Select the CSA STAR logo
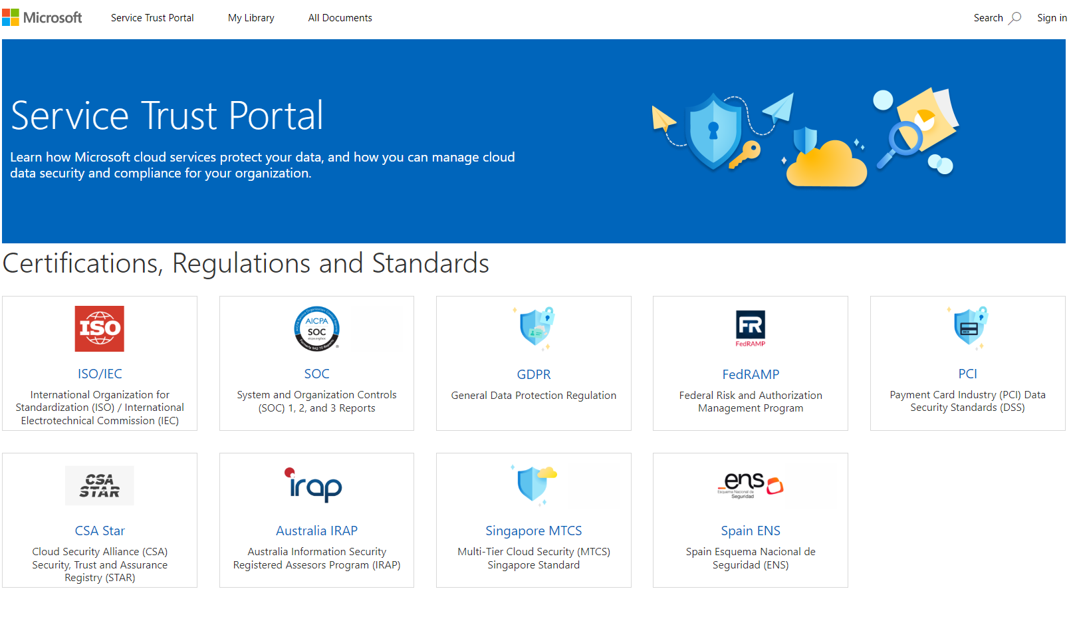The height and width of the screenshot is (617, 1071). pos(99,485)
